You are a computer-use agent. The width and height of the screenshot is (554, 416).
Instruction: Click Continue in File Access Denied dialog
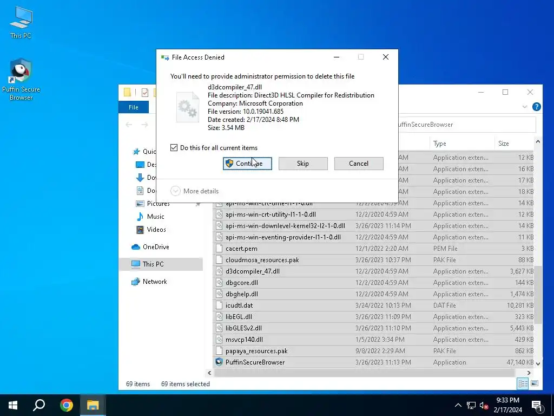[247, 164]
